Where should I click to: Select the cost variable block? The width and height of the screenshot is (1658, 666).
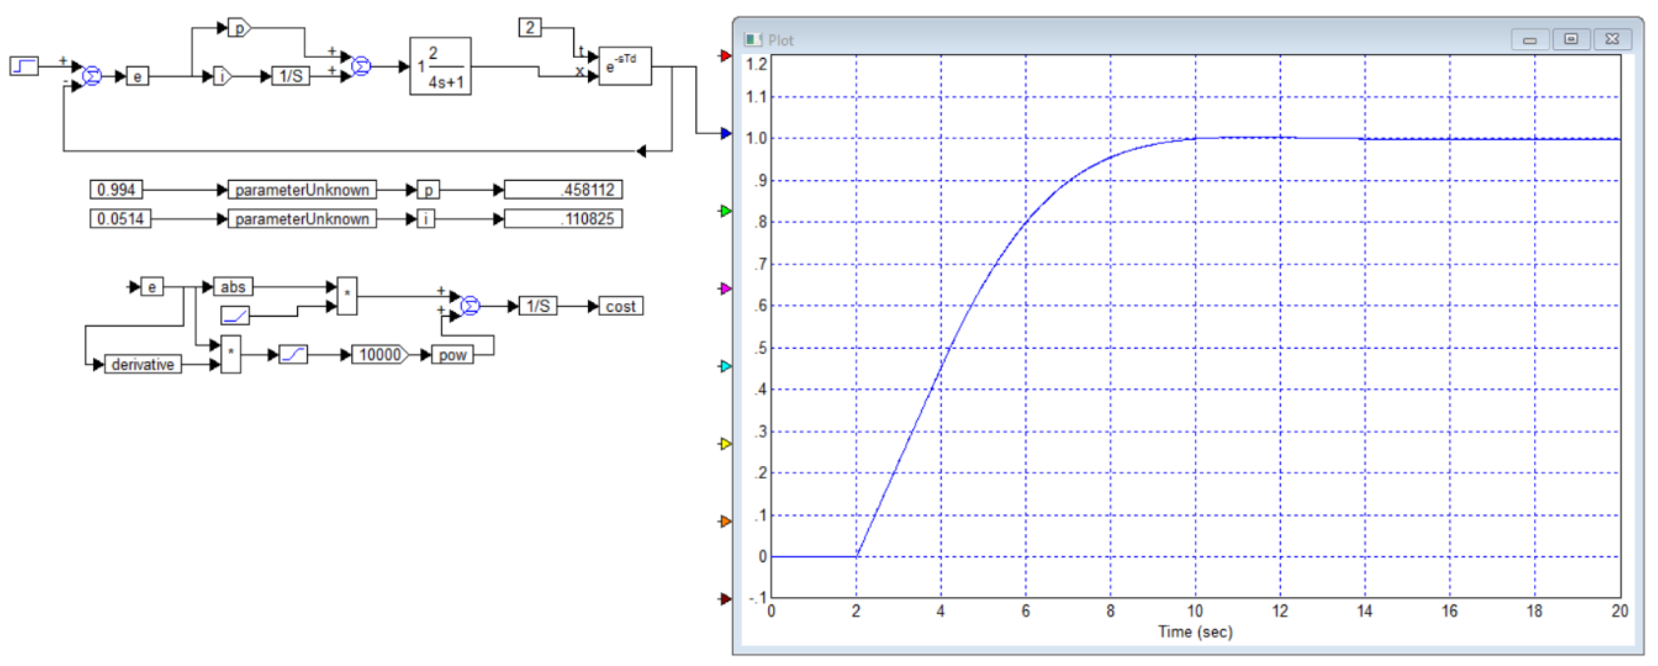click(621, 306)
